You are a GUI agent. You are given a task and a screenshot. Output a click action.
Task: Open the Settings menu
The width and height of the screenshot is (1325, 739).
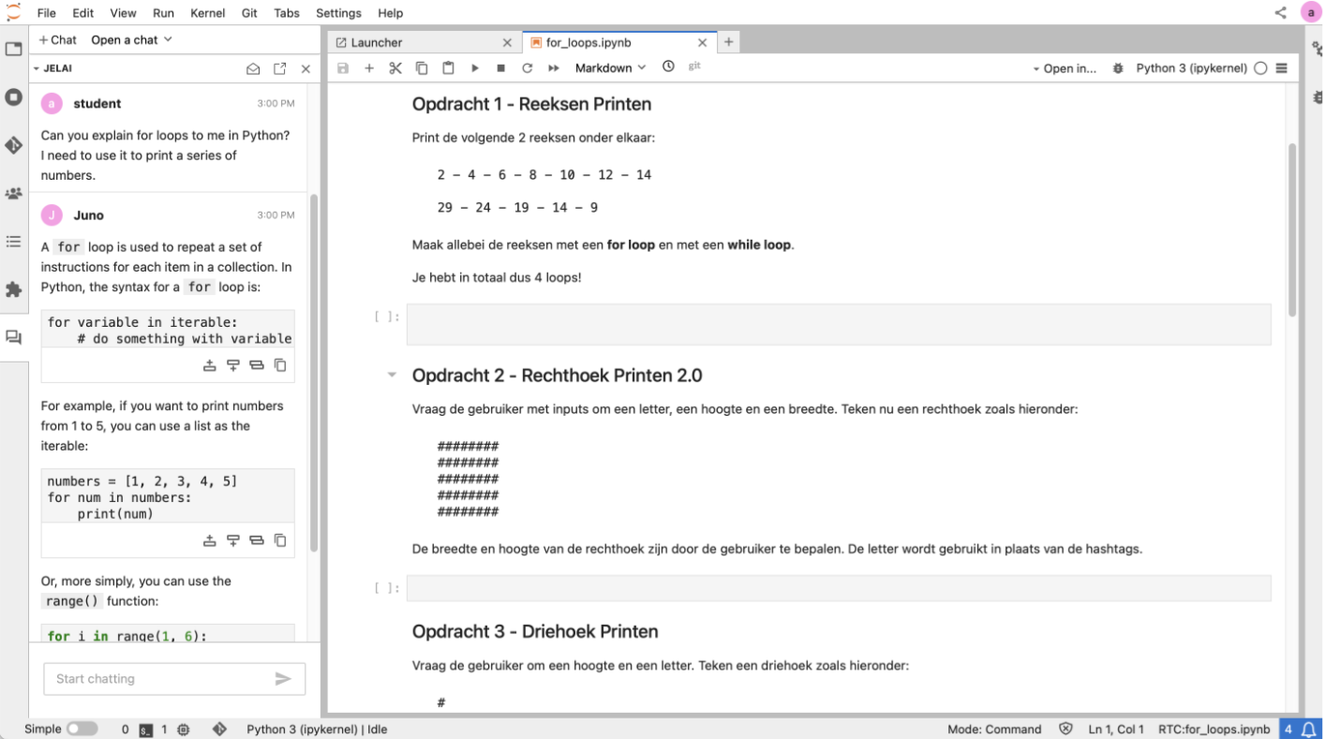[338, 13]
